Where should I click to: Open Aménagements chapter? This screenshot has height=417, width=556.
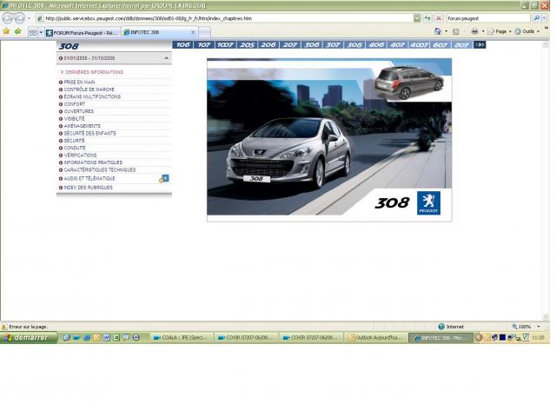pyautogui.click(x=83, y=126)
